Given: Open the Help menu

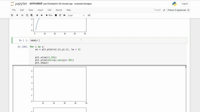Looking at the screenshot, I should point(69,10).
